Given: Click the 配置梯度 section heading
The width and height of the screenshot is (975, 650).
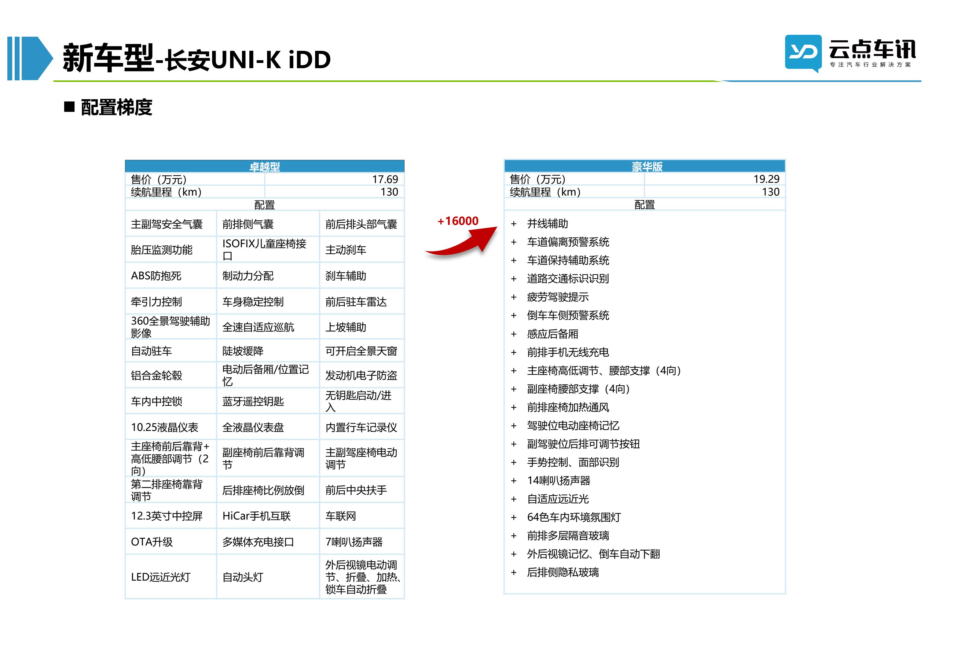Looking at the screenshot, I should (116, 107).
